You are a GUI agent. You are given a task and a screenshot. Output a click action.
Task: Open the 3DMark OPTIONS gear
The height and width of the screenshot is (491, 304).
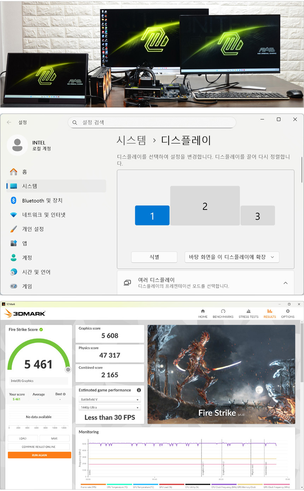287,313
